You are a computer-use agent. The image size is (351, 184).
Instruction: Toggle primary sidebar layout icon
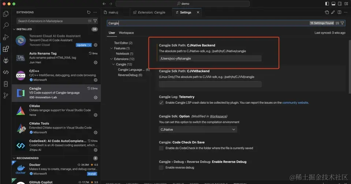click(x=327, y=4)
